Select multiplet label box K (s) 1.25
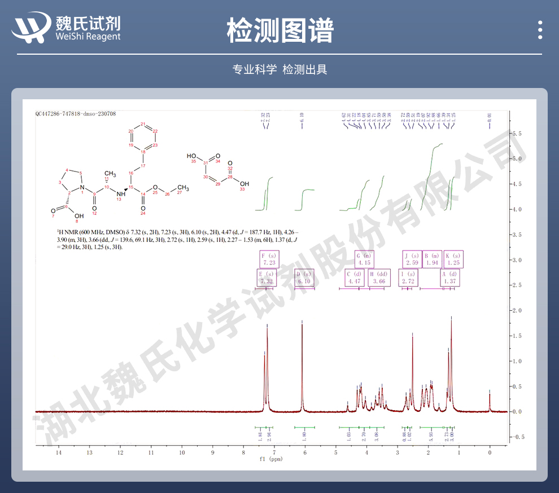559x493 pixels. [452, 259]
